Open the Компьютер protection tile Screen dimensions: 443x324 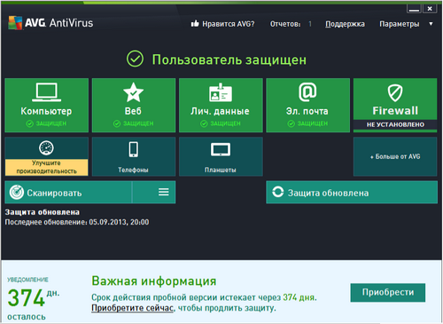coord(47,105)
